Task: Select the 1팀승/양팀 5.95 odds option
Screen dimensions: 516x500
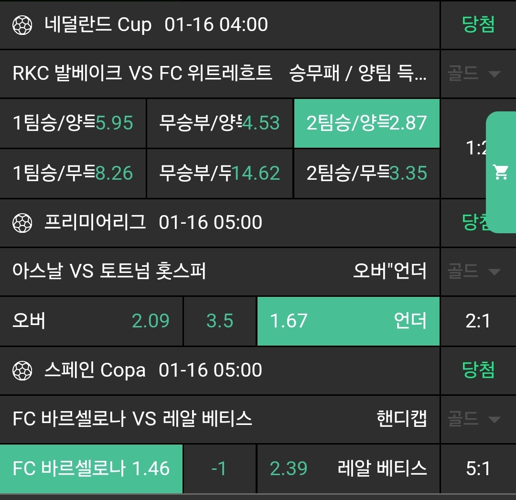Action: pos(73,123)
